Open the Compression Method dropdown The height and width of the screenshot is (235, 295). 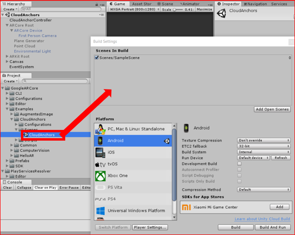[x=264, y=189]
